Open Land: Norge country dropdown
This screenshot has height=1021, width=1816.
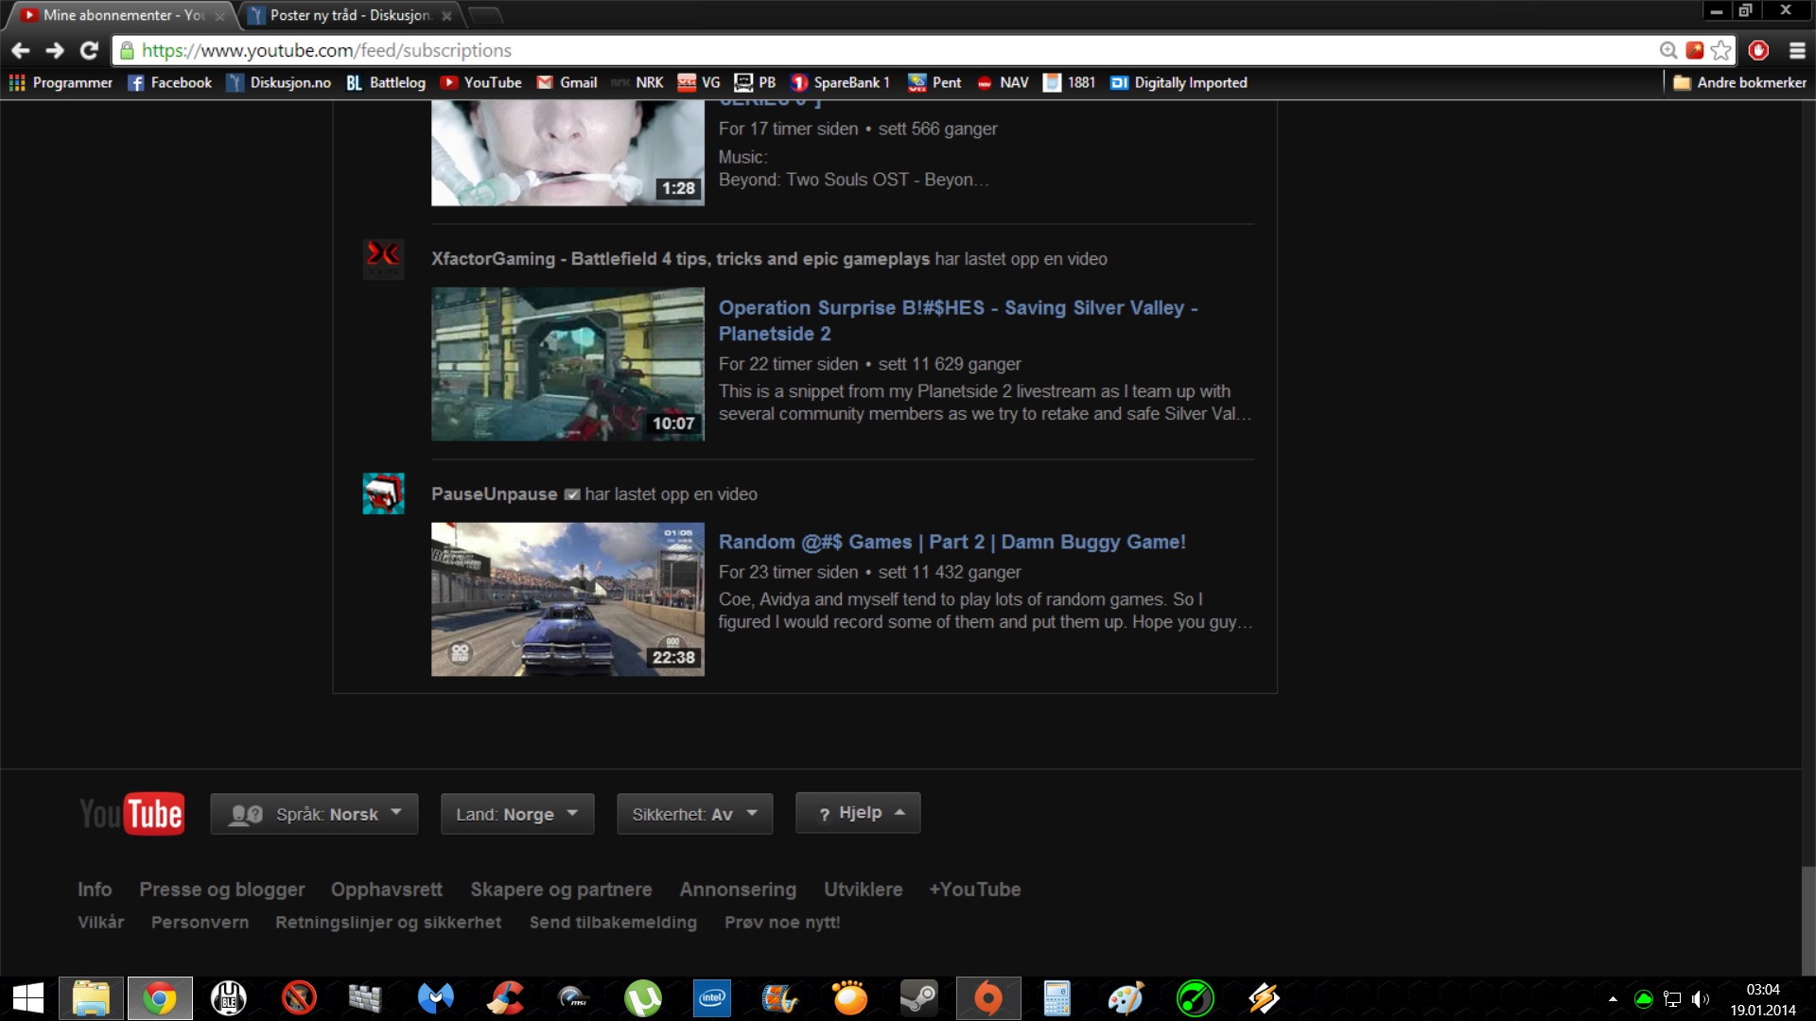517,814
